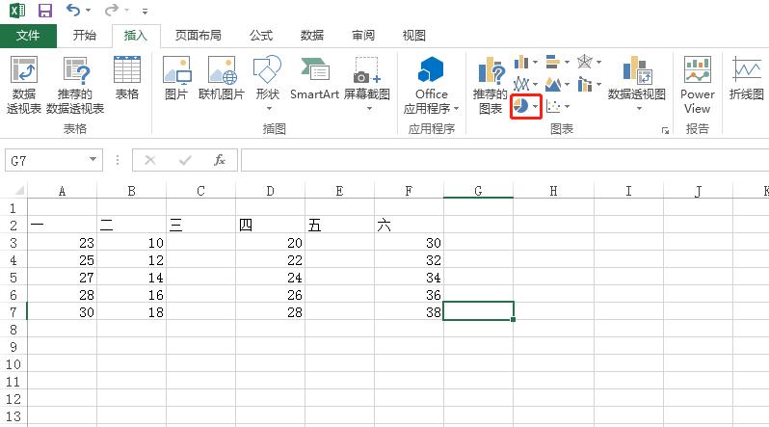769x427 pixels.
Task: Click the Name Box showing G7
Action: (x=45, y=160)
